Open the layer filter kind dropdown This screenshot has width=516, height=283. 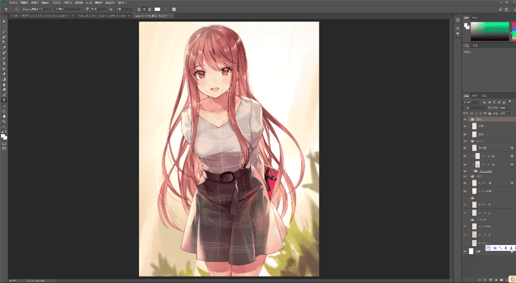[x=471, y=102]
